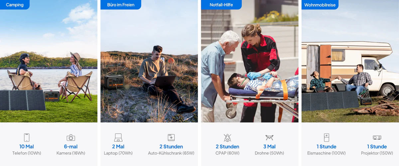399x166 pixels.
Task: Click the projector icon above 1 Stunde
Action: coord(377,137)
